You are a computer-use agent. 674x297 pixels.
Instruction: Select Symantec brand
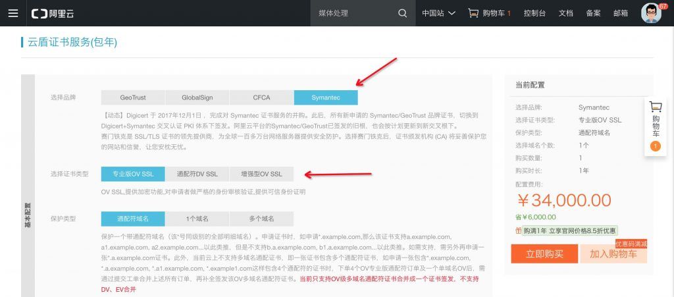(x=326, y=97)
